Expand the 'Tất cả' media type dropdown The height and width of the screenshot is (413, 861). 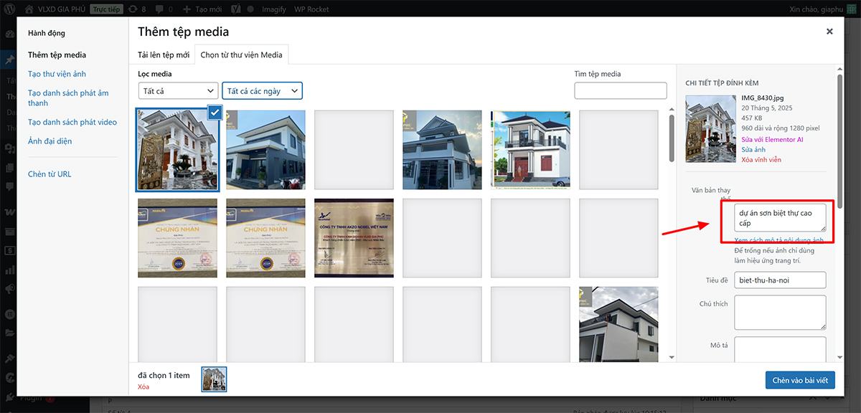tap(178, 91)
